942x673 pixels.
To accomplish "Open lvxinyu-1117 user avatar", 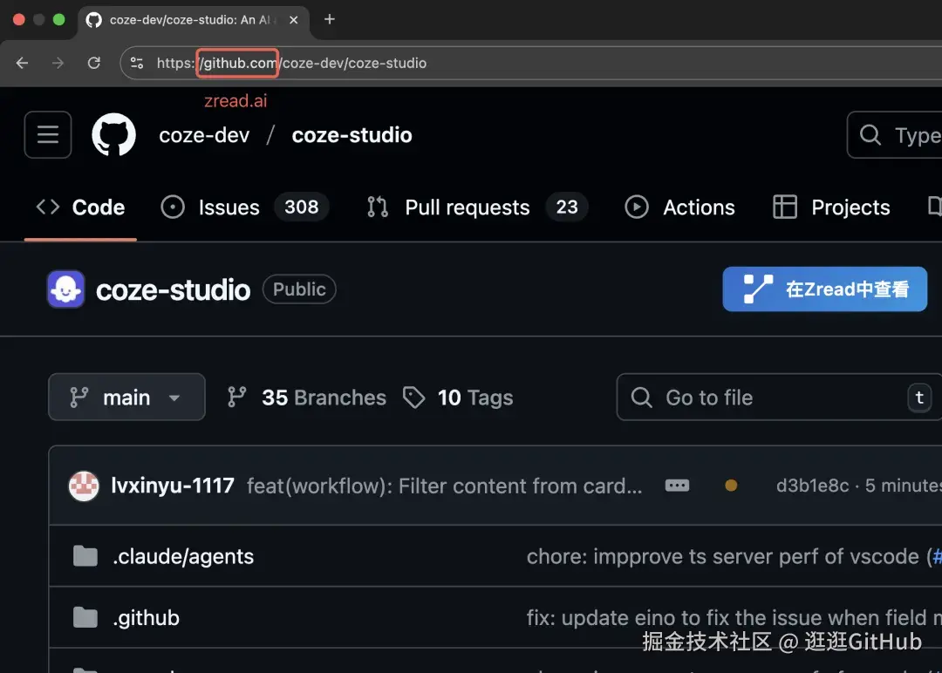I will (84, 486).
